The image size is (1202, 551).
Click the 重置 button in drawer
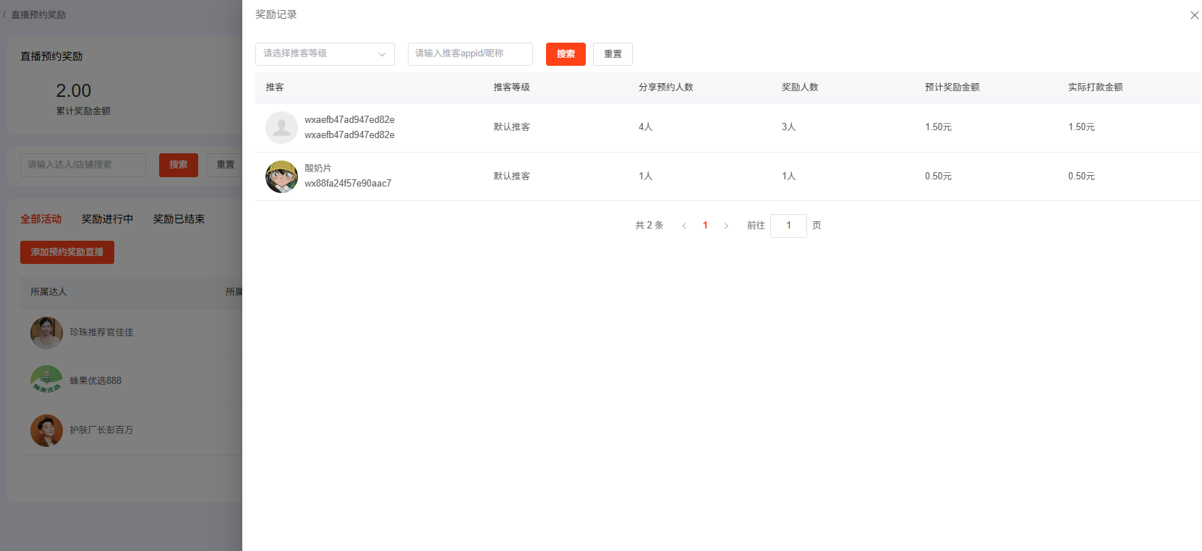613,54
